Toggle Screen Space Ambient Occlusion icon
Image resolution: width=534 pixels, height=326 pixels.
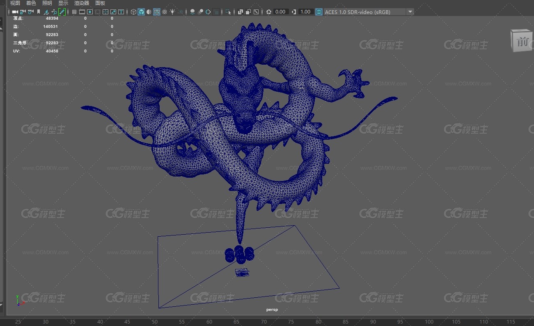[x=193, y=12]
